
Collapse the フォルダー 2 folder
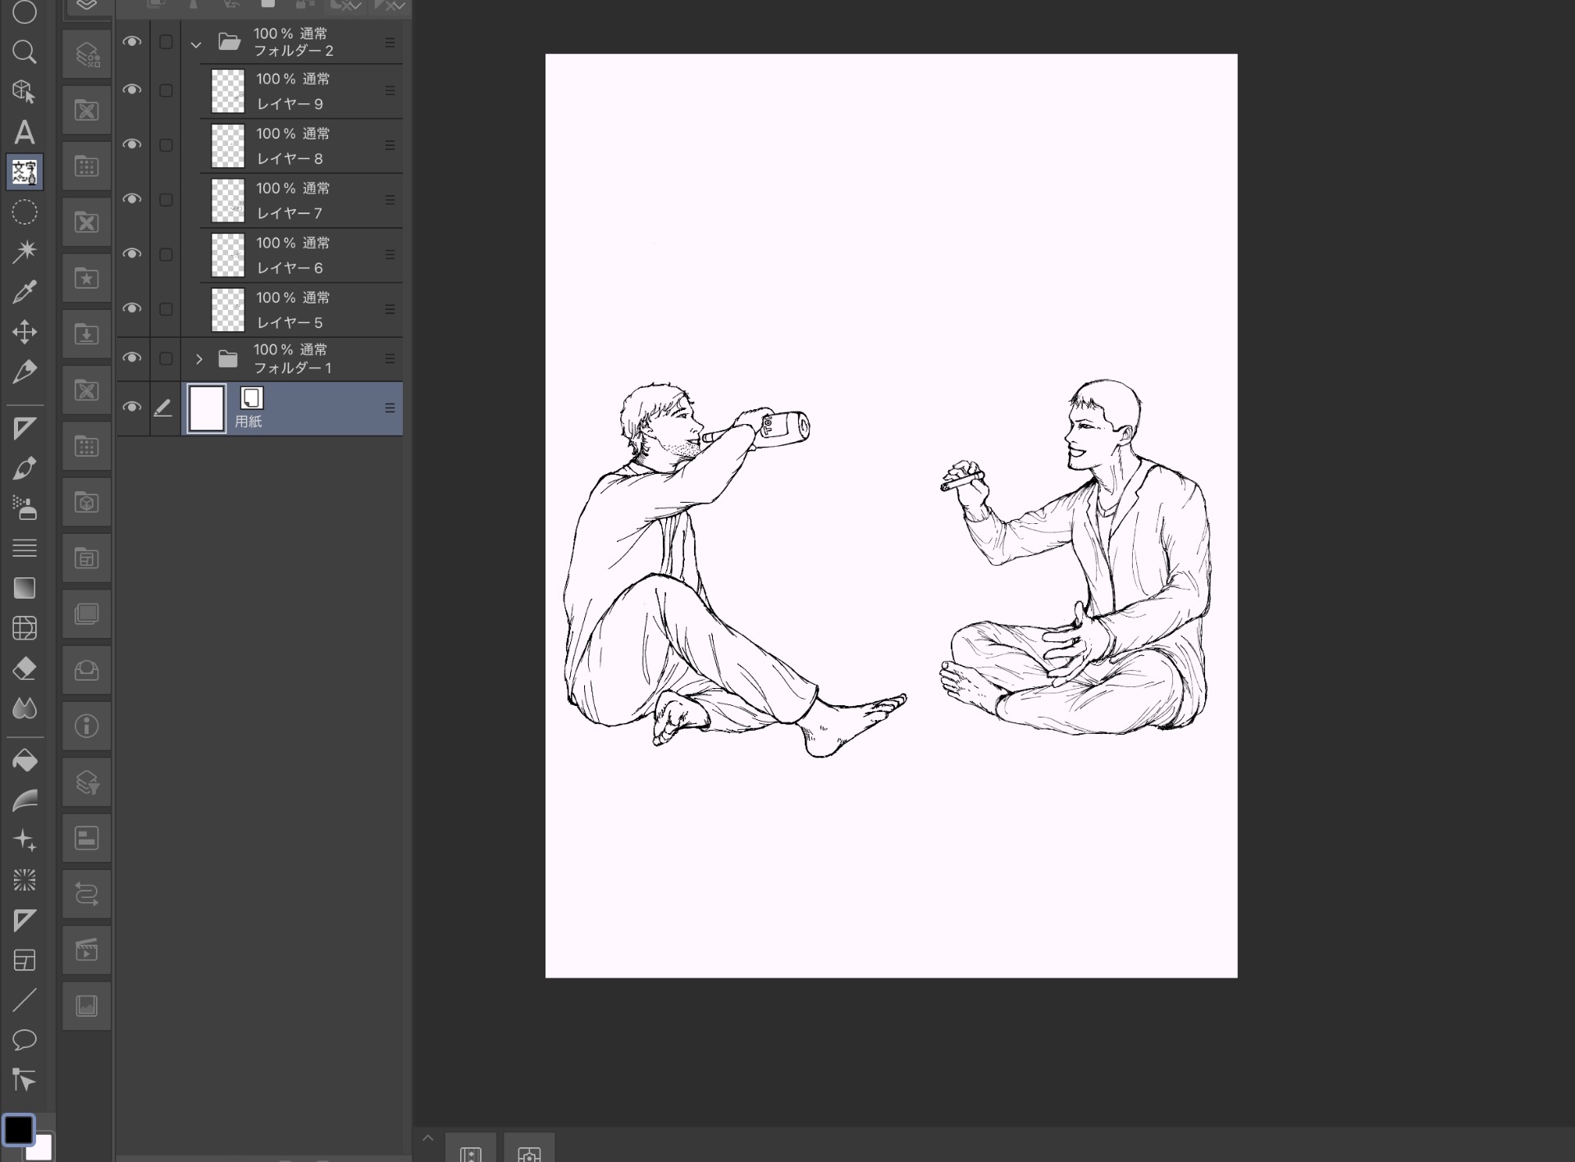click(196, 44)
